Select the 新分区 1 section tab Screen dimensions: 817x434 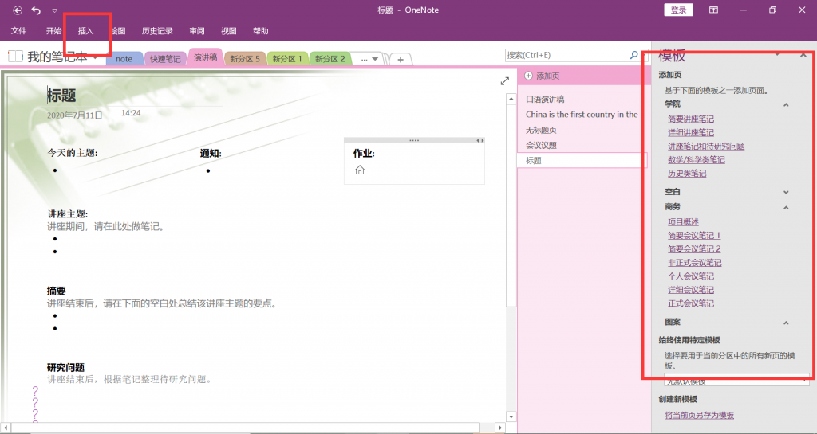287,59
